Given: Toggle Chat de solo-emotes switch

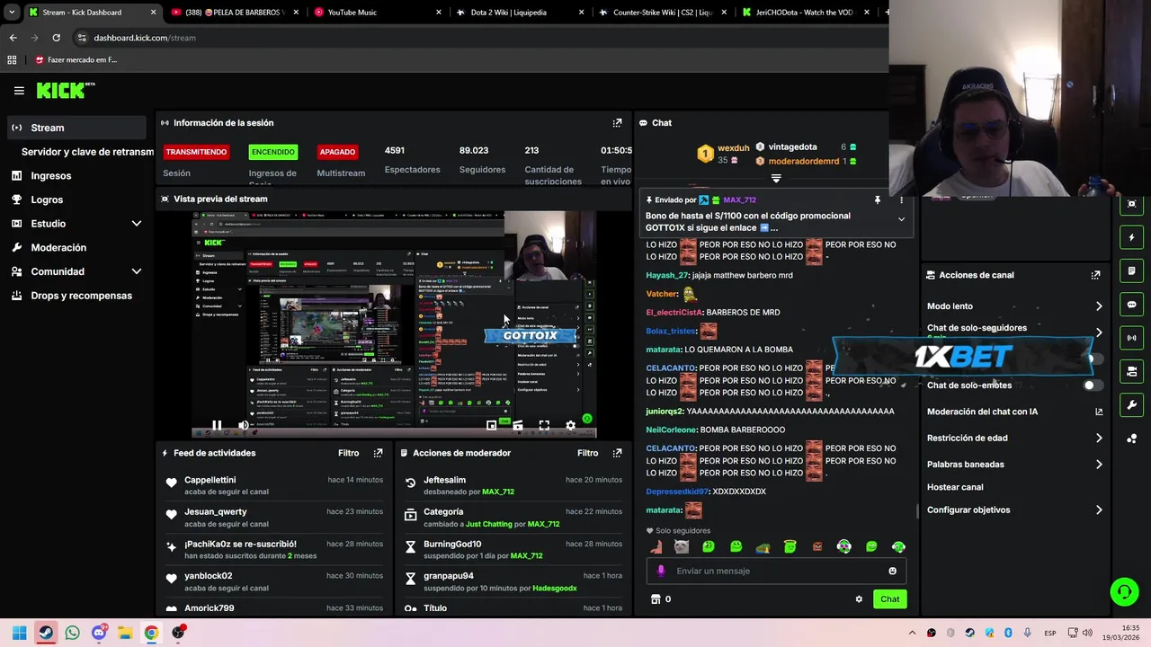Looking at the screenshot, I should [x=1092, y=386].
